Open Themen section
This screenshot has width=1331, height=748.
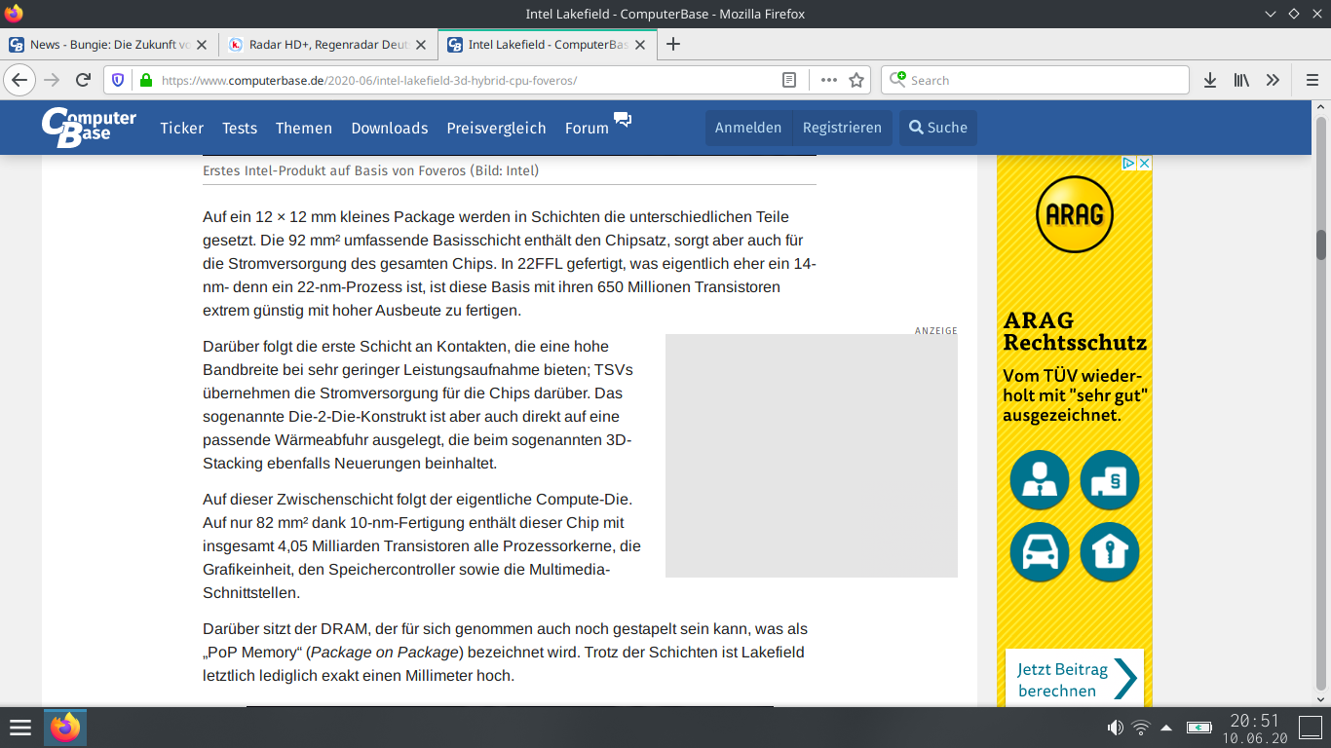coord(304,128)
